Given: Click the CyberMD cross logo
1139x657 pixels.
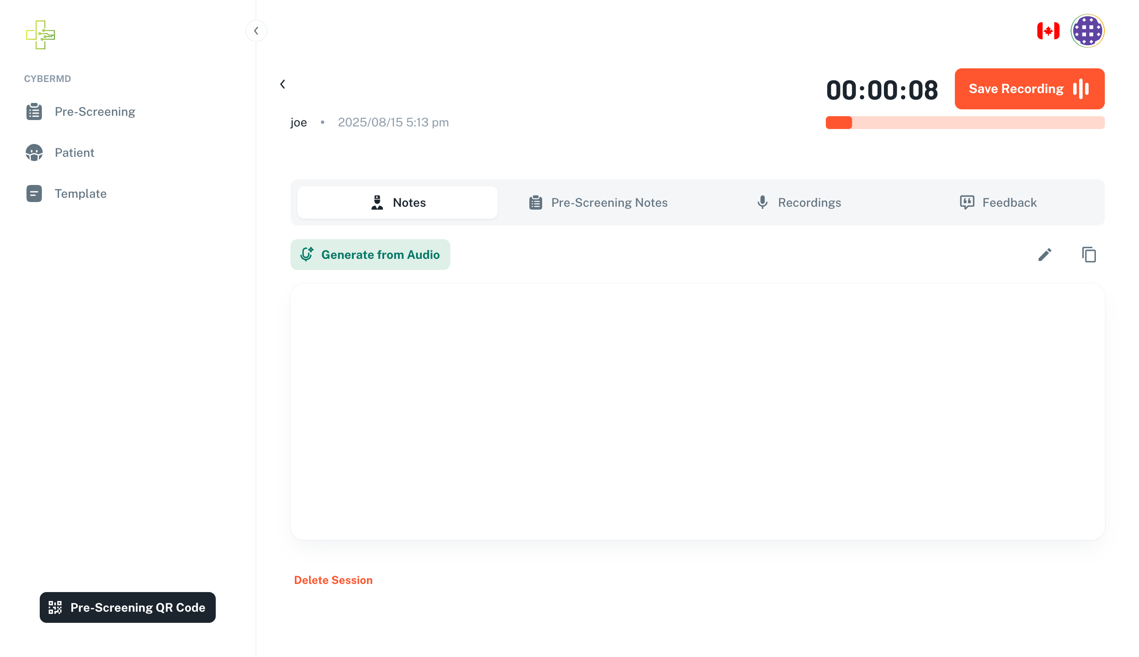Looking at the screenshot, I should (40, 35).
